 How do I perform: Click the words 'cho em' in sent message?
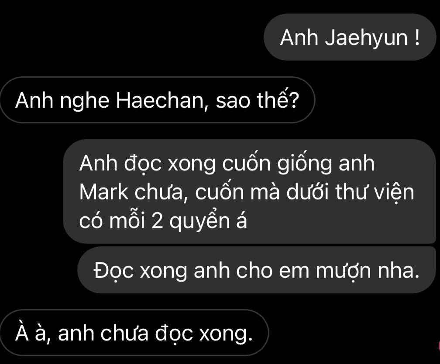(273, 271)
